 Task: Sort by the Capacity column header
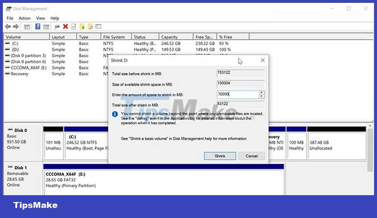[x=176, y=37]
